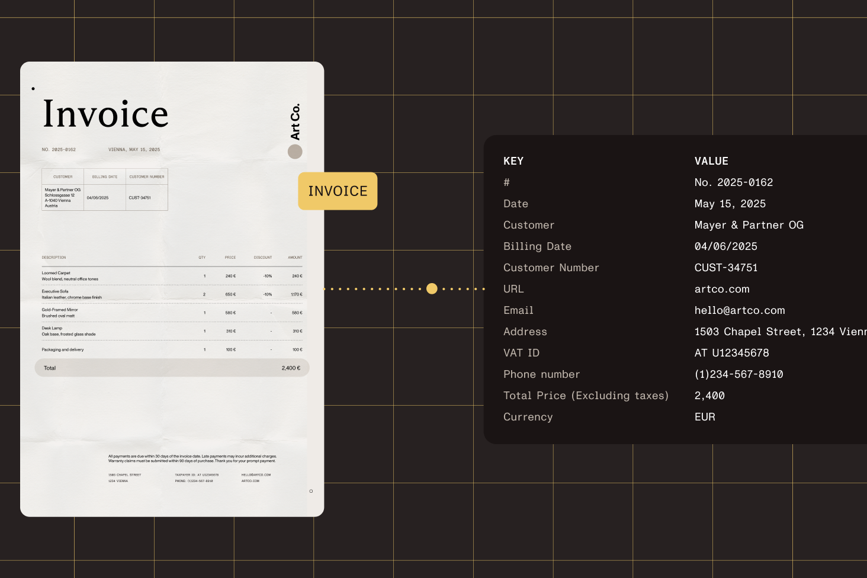Click the CUST-34751 value in the panel

pyautogui.click(x=726, y=268)
